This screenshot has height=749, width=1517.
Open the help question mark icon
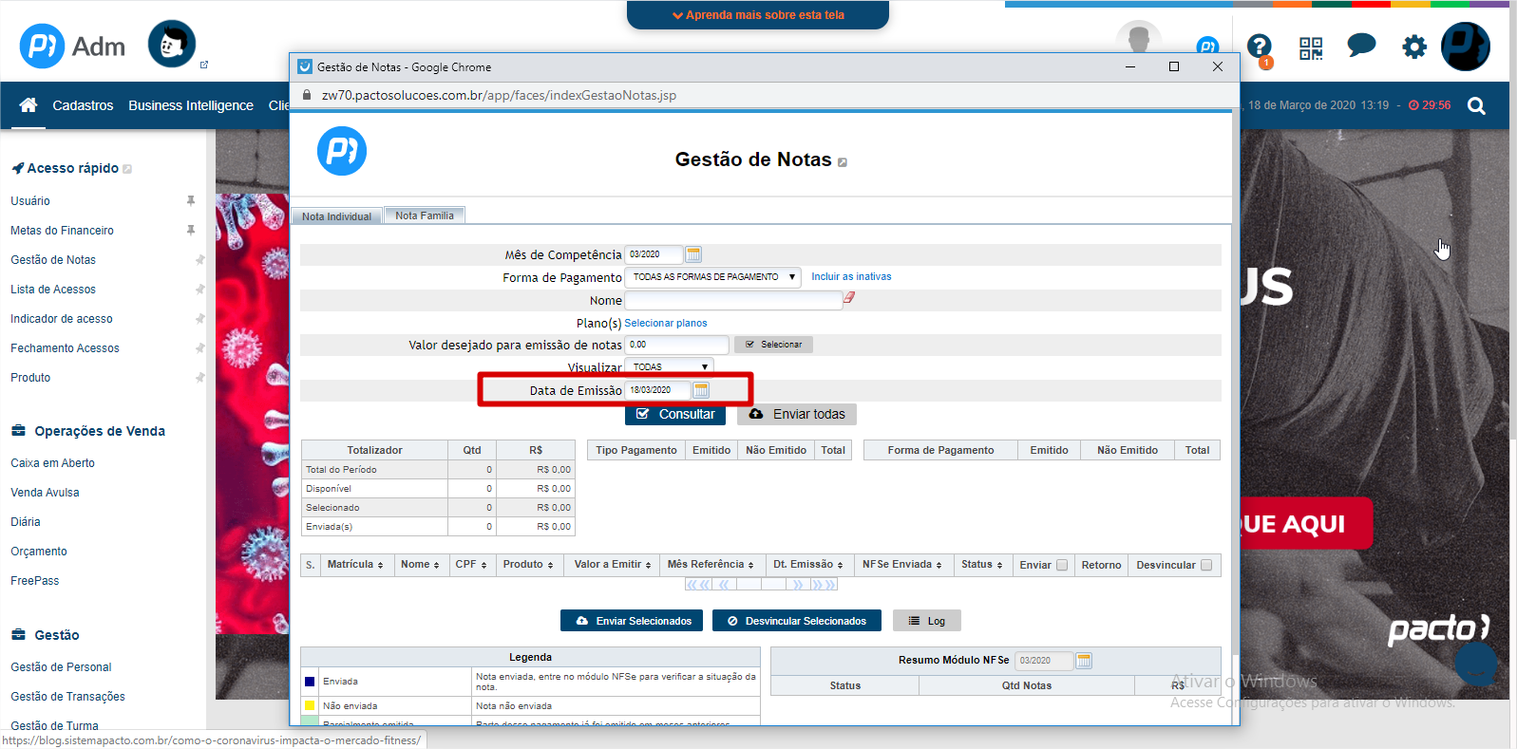click(x=1260, y=46)
